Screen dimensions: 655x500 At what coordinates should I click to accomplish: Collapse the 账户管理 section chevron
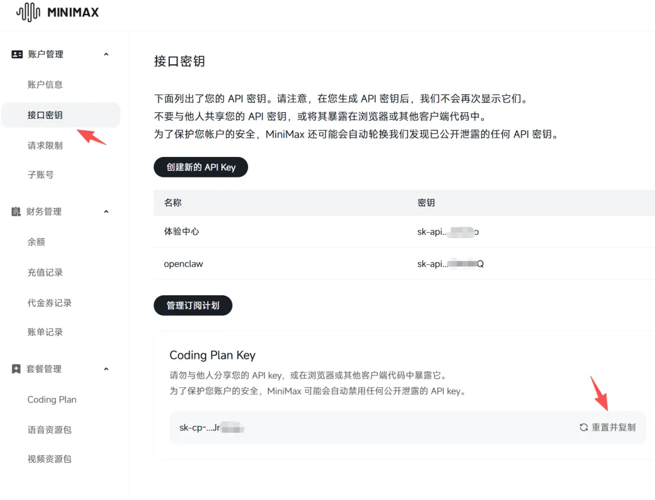click(x=106, y=55)
